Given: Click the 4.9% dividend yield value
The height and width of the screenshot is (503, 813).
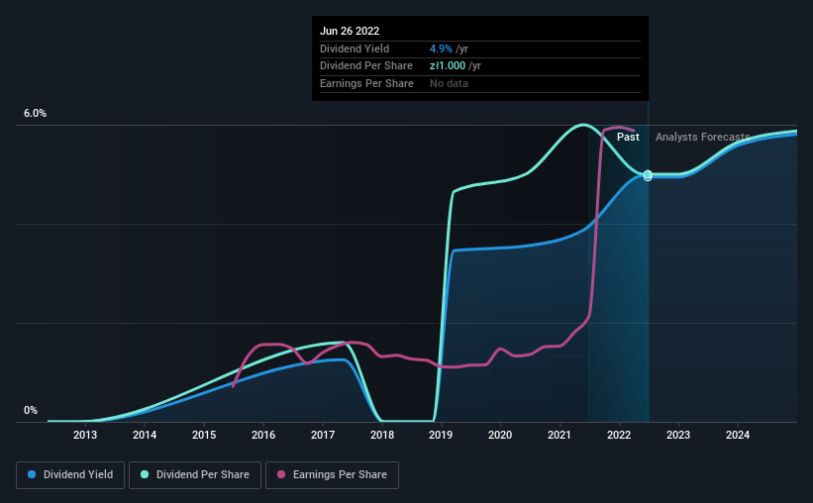Looking at the screenshot, I should point(441,49).
